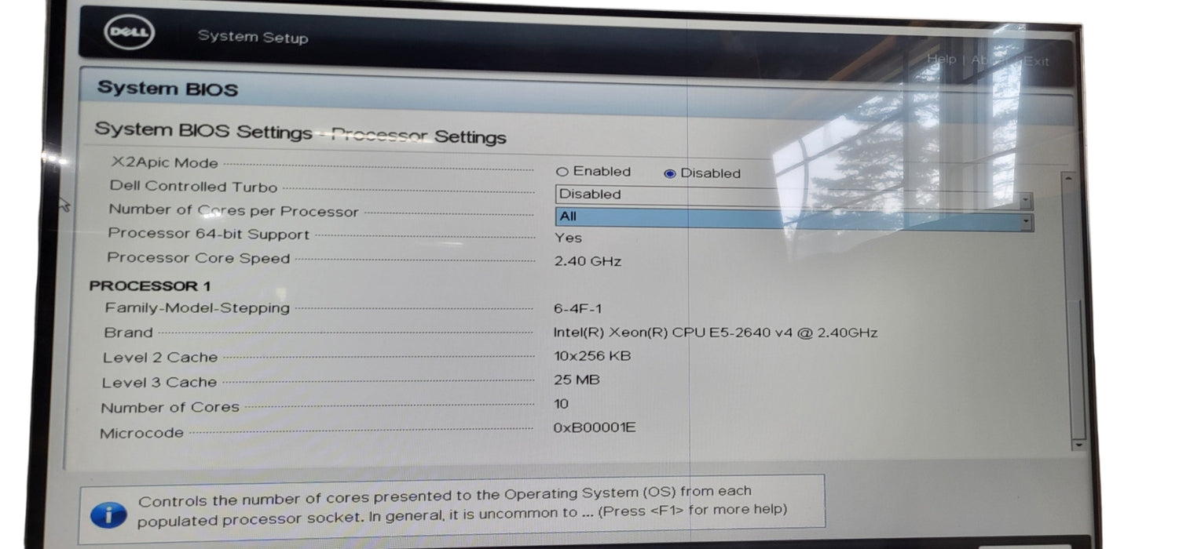Viewport: 1190px width, 549px height.
Task: Click the 6-4F-1 stepping value
Action: click(x=577, y=309)
